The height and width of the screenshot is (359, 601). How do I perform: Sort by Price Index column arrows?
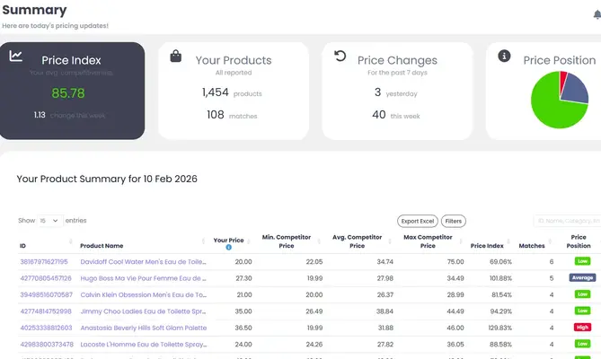pos(508,241)
